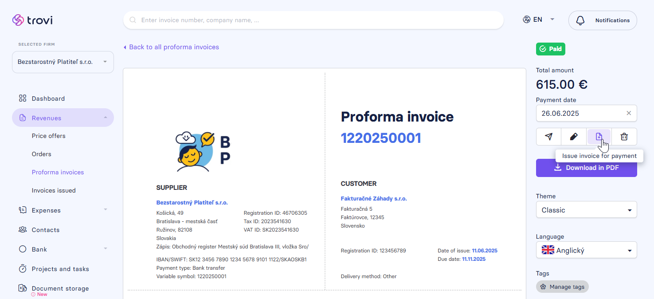Send the proforma via paper-plane icon
The image size is (654, 299).
coord(548,137)
